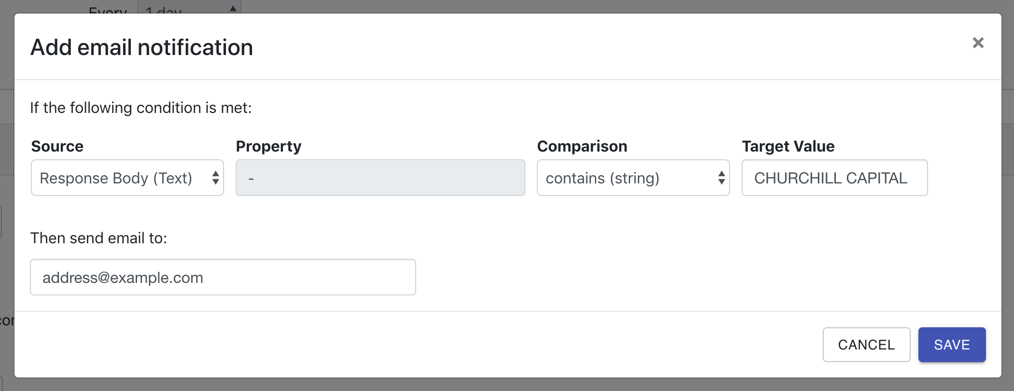This screenshot has width=1014, height=391.
Task: Click the 'CHURCHILL CAPITAL' text in Target Value
Action: (831, 178)
